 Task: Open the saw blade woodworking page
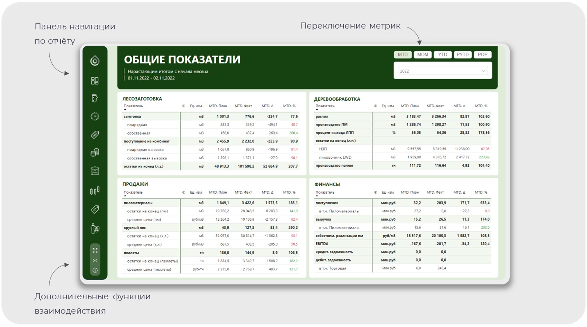tap(95, 116)
